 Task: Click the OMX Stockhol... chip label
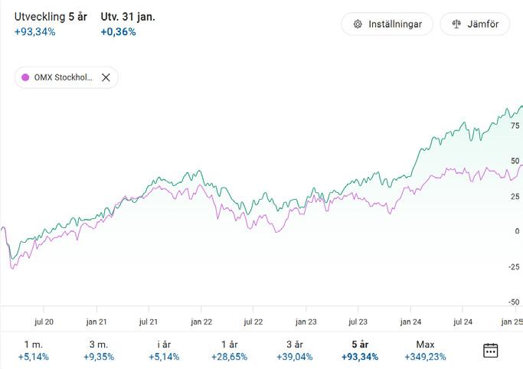64,77
